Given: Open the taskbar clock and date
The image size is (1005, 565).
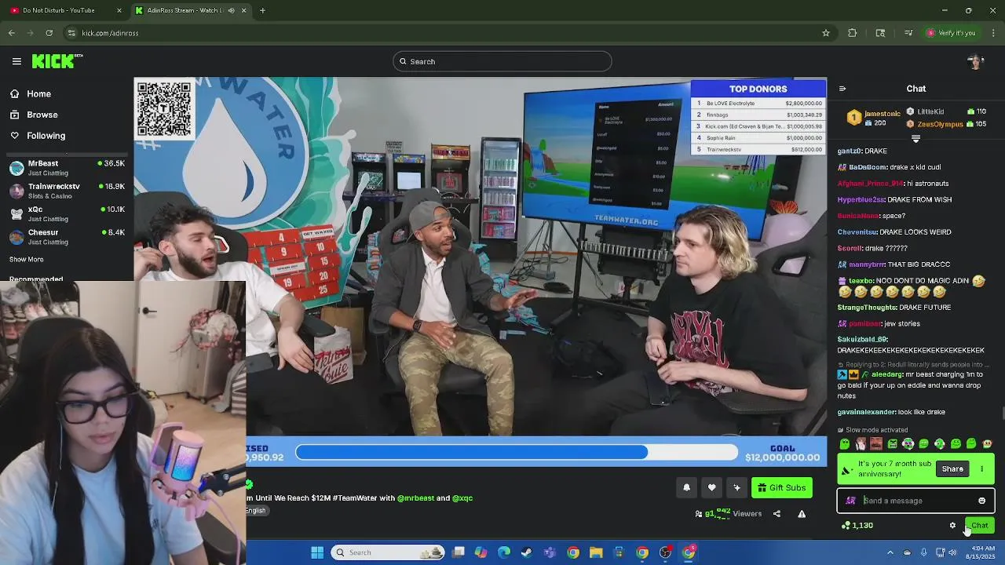Looking at the screenshot, I should (980, 552).
